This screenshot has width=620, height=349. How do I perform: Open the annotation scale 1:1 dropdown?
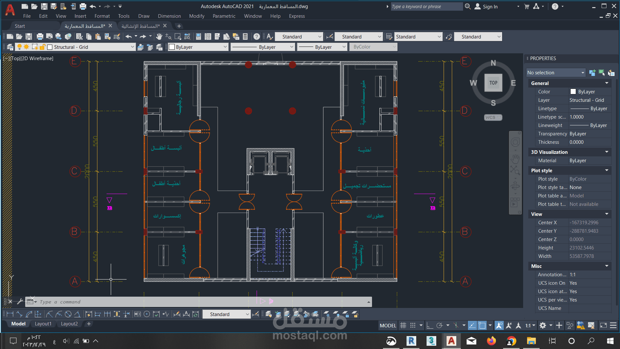click(530, 326)
